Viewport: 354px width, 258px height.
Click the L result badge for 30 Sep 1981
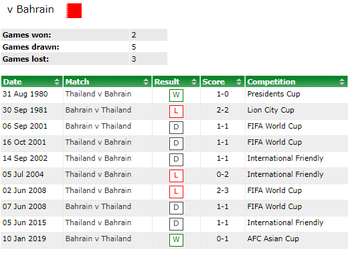pos(176,111)
